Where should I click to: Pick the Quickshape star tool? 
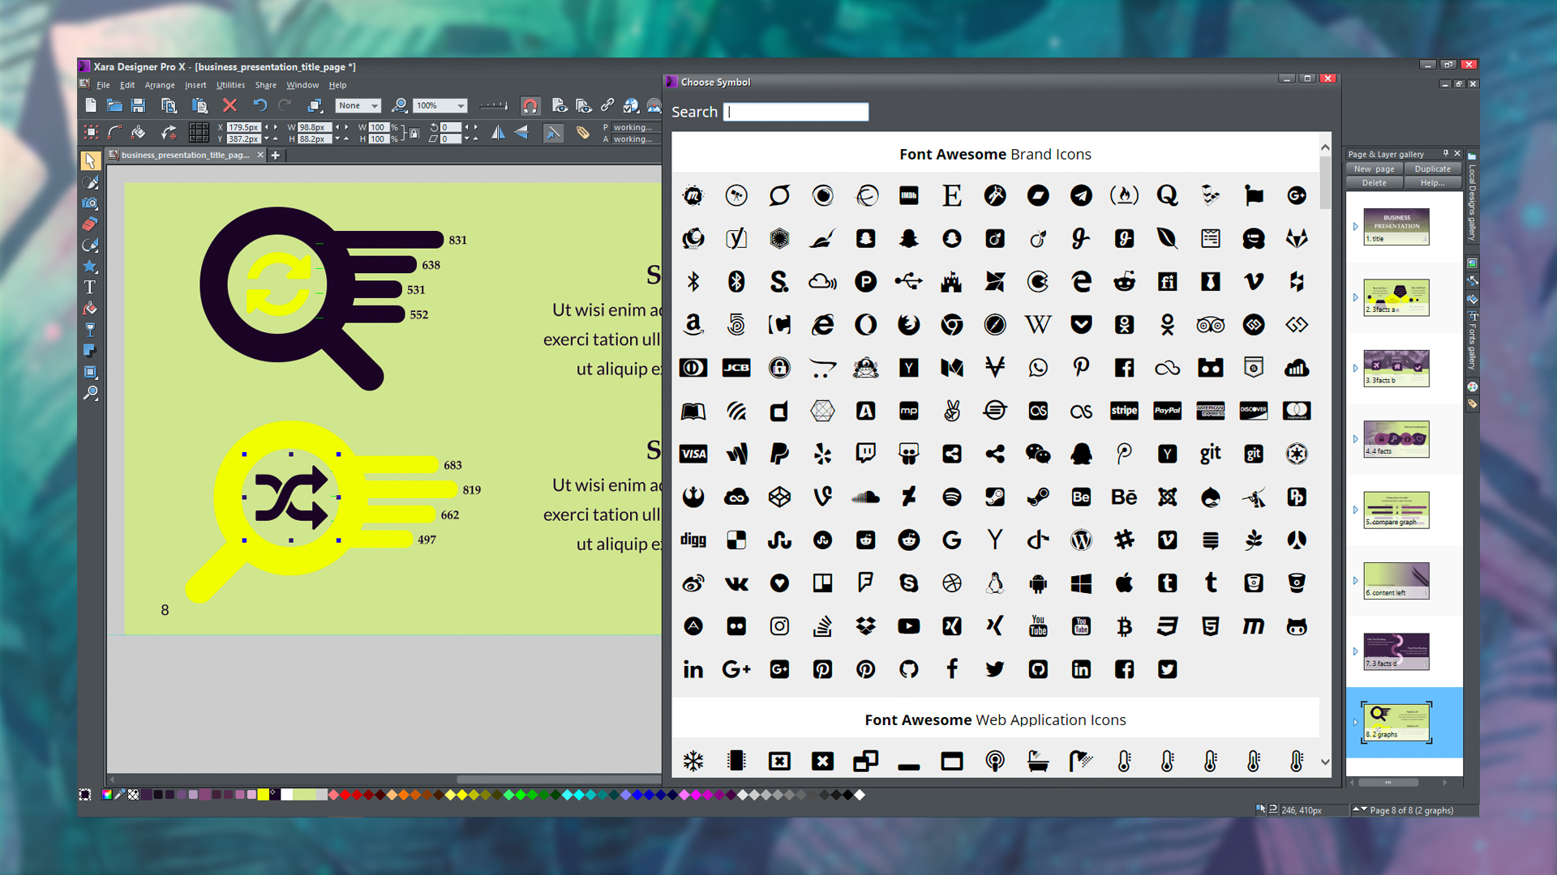[x=91, y=267]
